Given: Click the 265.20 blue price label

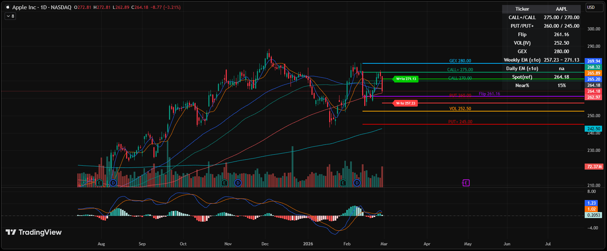Looking at the screenshot, I should (x=594, y=79).
